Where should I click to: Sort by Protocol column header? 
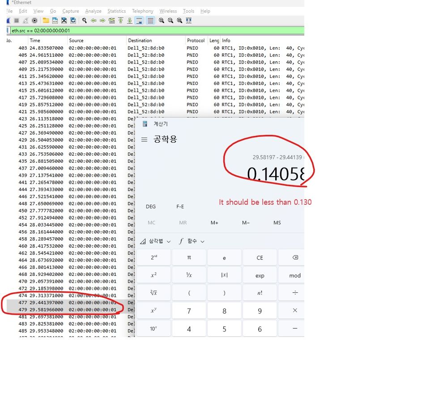pyautogui.click(x=196, y=40)
